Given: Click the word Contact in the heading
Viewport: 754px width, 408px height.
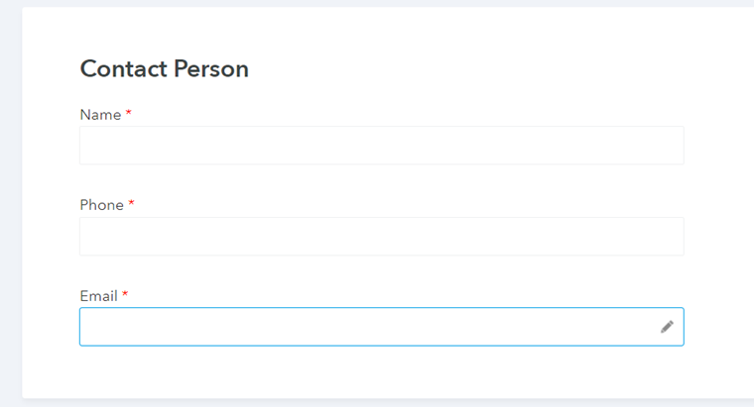Looking at the screenshot, I should (x=123, y=69).
